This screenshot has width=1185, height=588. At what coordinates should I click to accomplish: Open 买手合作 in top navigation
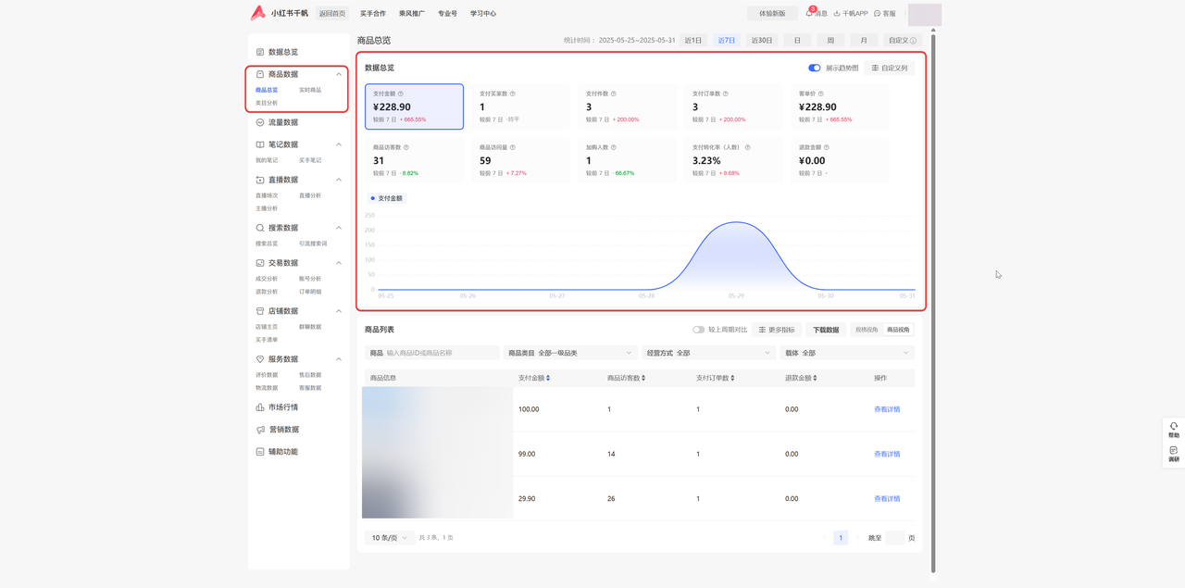point(372,14)
